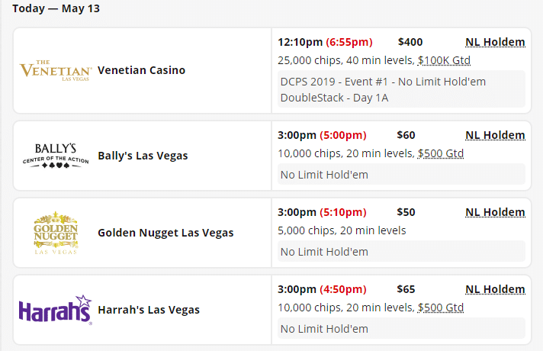Click the Today — May 13 heading
The height and width of the screenshot is (351, 543).
(x=56, y=9)
